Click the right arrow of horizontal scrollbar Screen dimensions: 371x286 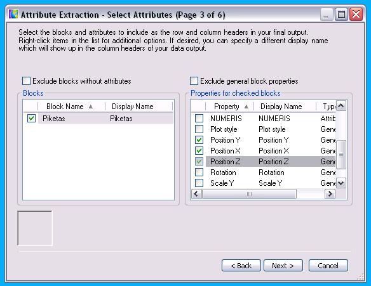(x=330, y=194)
